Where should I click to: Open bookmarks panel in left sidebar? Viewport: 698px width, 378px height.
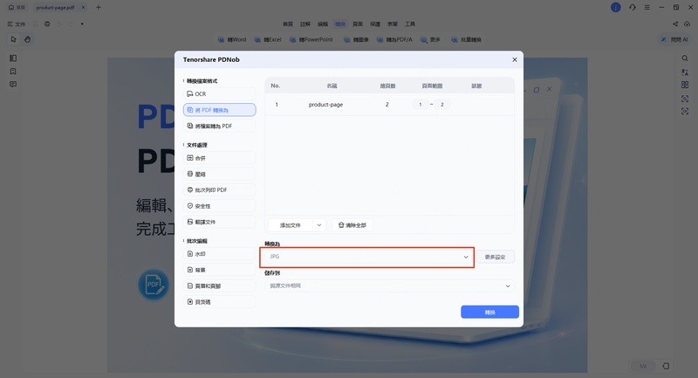[x=13, y=72]
